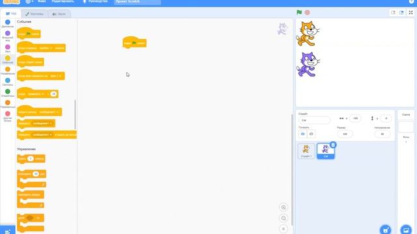The image size is (417, 234).
Task: Delete the selected Cat sprite
Action: (x=333, y=145)
